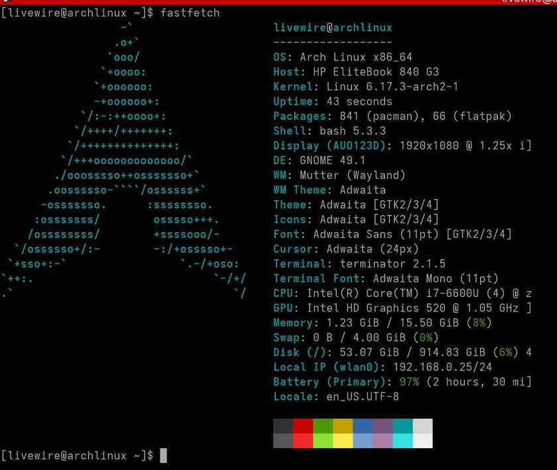This screenshot has height=470, width=557.
Task: Select the lime green color block
Action: (323, 441)
